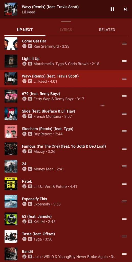Tap the Patek album cover thumbnail
The width and height of the screenshot is (132, 262).
pos(11,184)
